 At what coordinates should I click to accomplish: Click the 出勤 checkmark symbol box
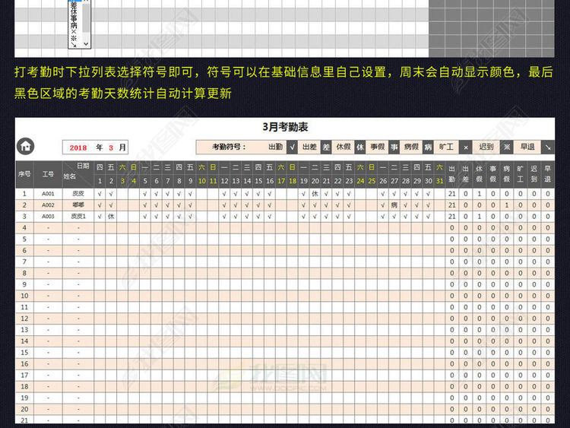[x=293, y=147]
